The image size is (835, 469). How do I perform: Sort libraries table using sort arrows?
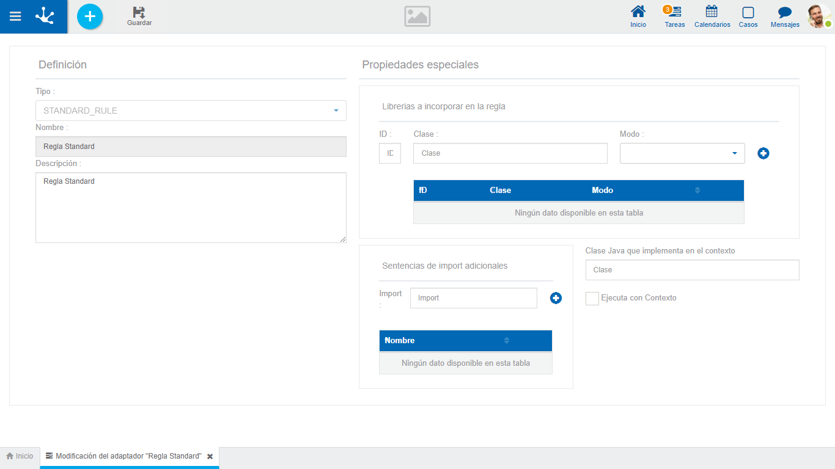point(697,191)
